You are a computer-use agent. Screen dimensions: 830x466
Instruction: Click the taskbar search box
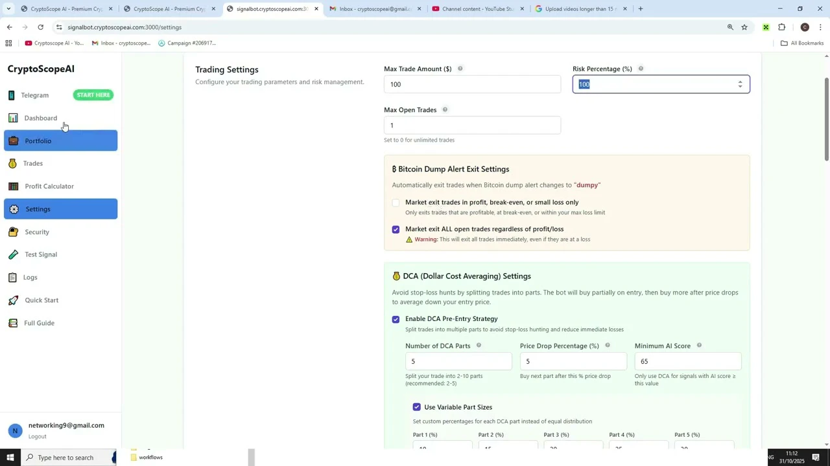click(68, 458)
